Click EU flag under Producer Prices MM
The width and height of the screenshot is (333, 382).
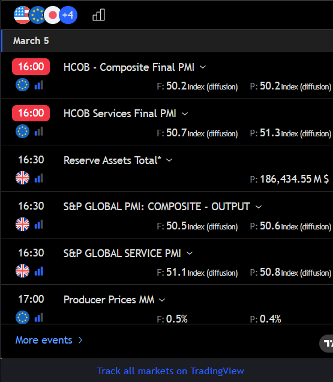pyautogui.click(x=22, y=317)
